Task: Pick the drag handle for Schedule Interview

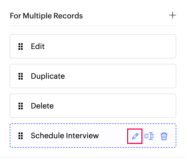Action: 21,136
